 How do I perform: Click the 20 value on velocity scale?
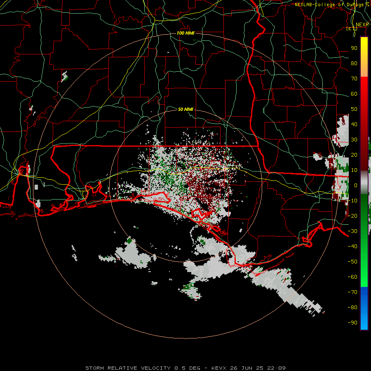tap(354, 155)
